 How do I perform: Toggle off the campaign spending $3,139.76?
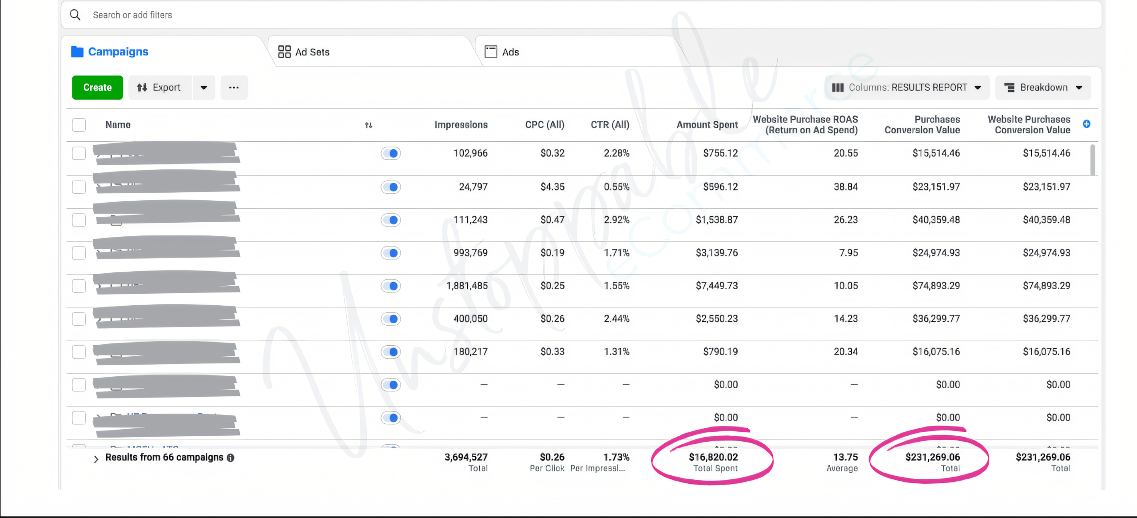click(x=391, y=253)
